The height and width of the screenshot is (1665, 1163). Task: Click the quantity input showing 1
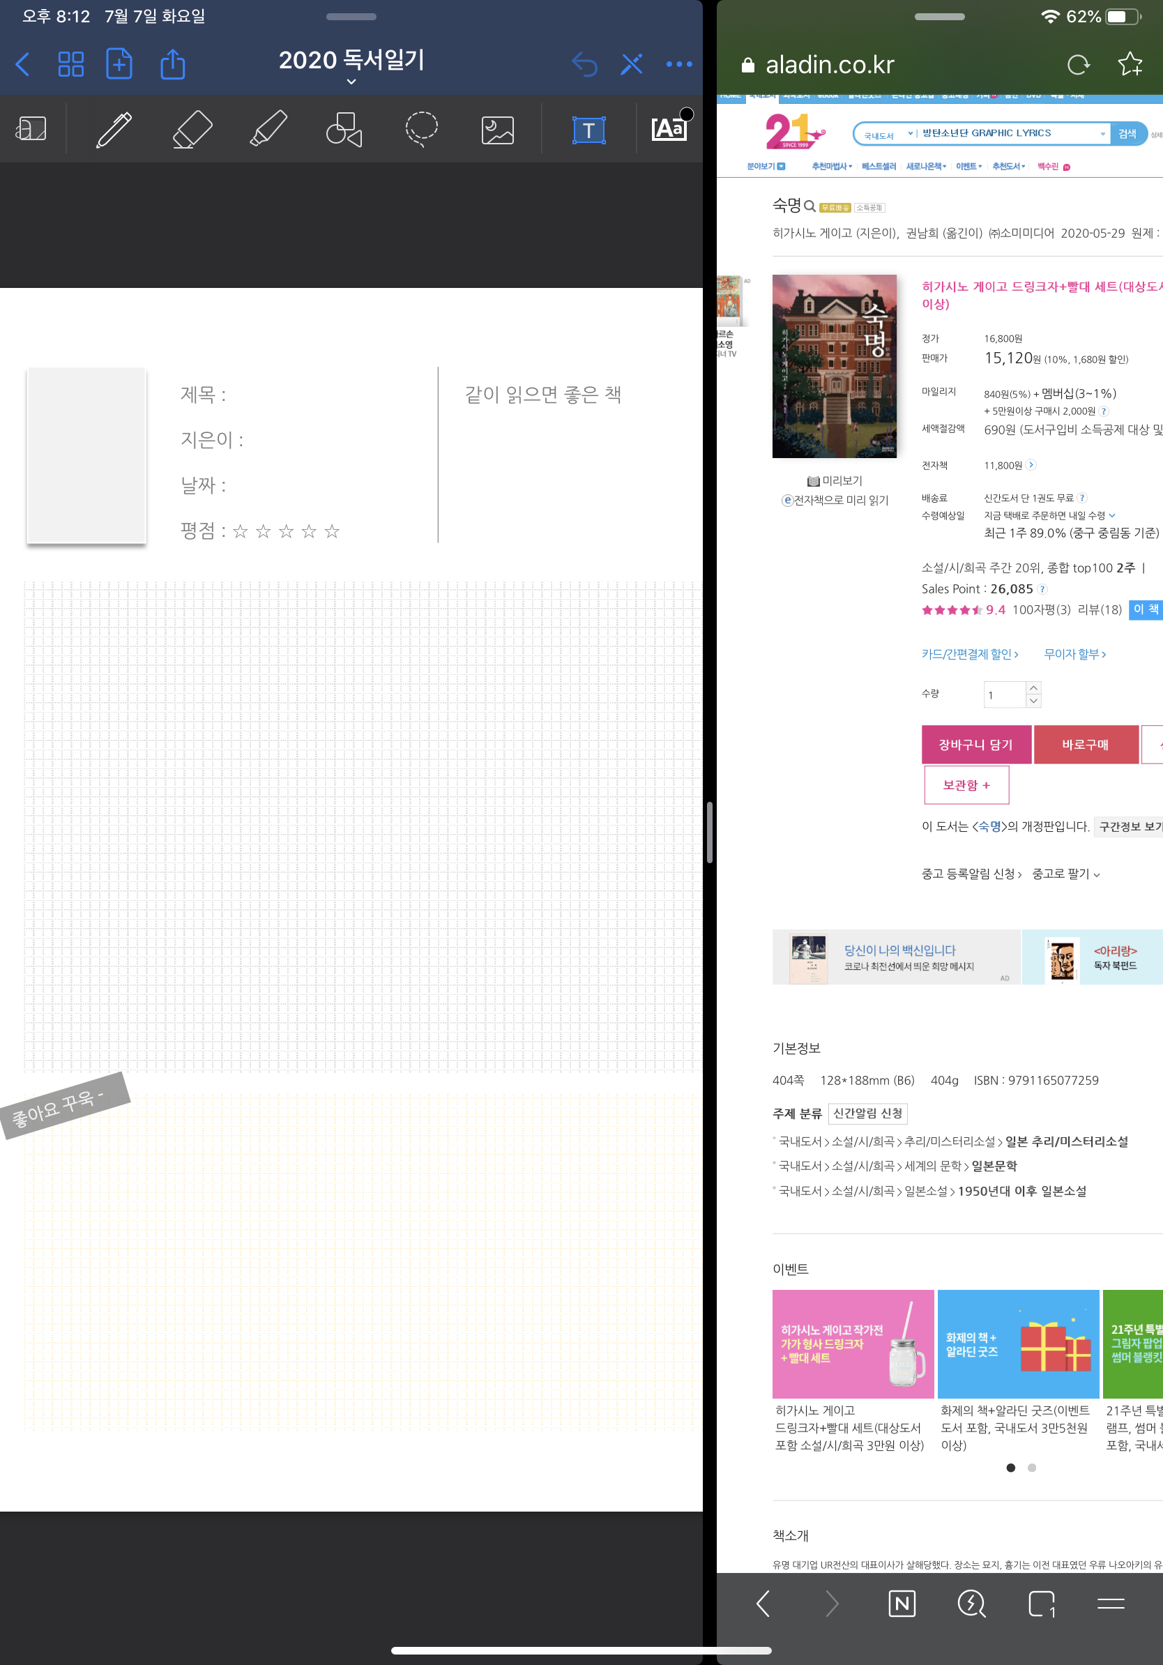coord(1005,694)
